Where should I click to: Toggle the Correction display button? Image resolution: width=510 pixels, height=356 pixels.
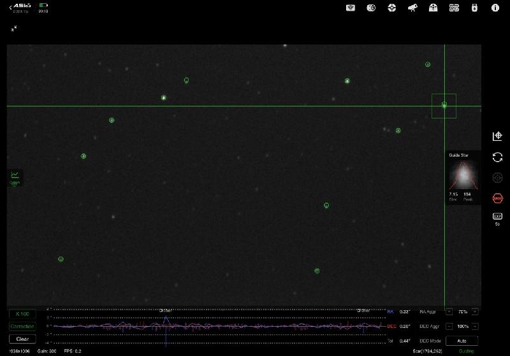pyautogui.click(x=22, y=327)
